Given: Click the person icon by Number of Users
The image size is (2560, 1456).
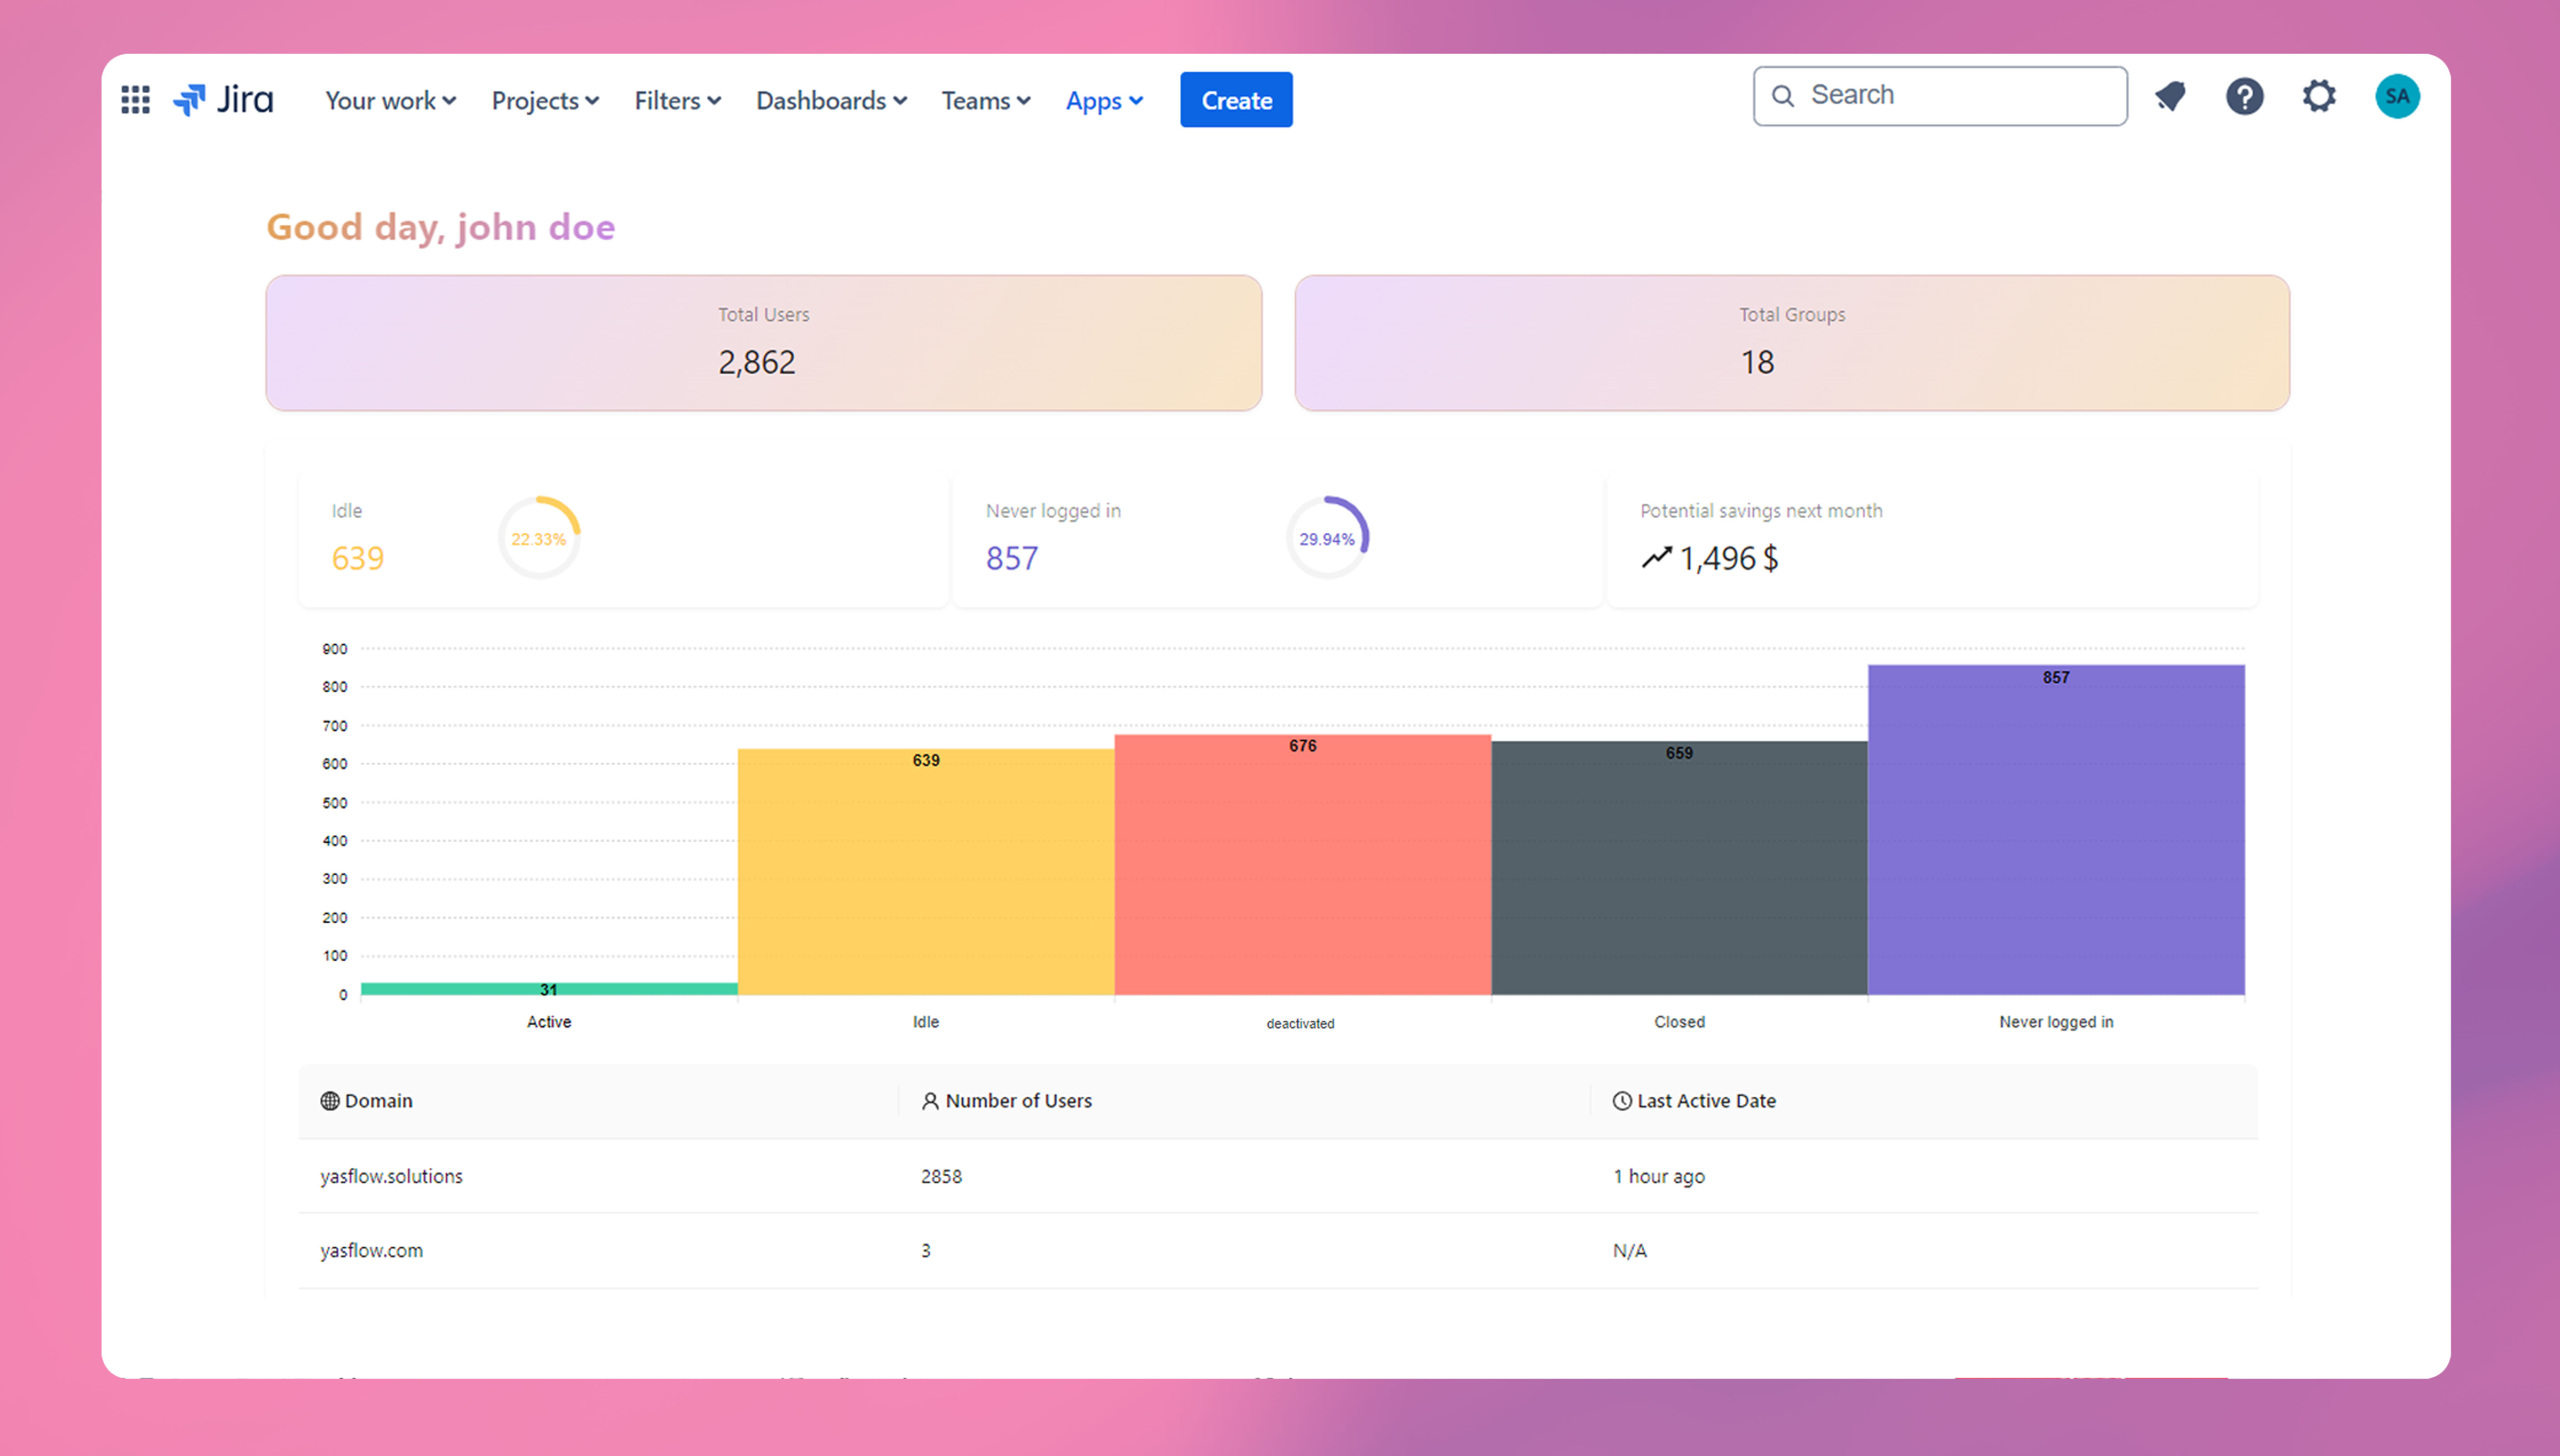Looking at the screenshot, I should [930, 1101].
